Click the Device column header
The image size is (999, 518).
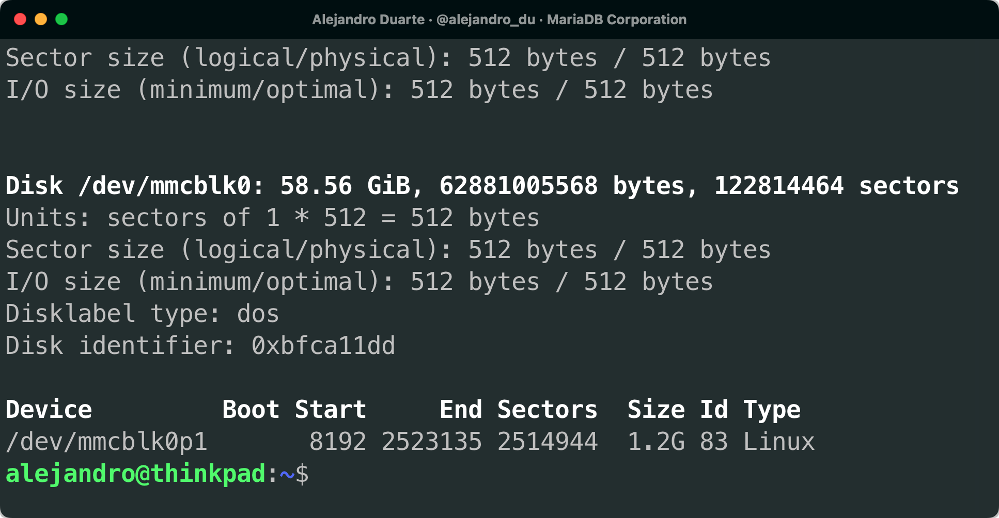click(49, 410)
